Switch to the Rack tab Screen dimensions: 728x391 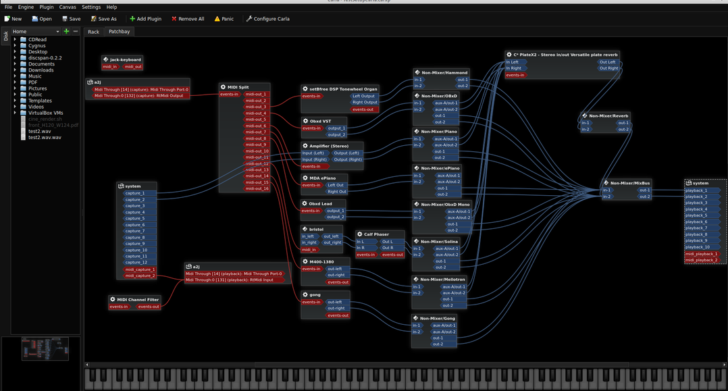93,32
